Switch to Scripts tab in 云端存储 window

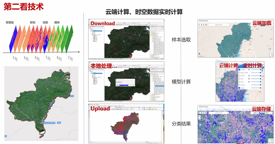[201, 109]
